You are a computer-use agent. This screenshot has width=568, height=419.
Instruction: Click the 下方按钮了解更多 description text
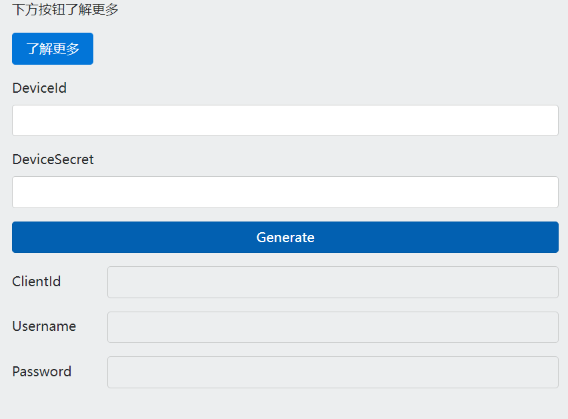click(x=65, y=10)
